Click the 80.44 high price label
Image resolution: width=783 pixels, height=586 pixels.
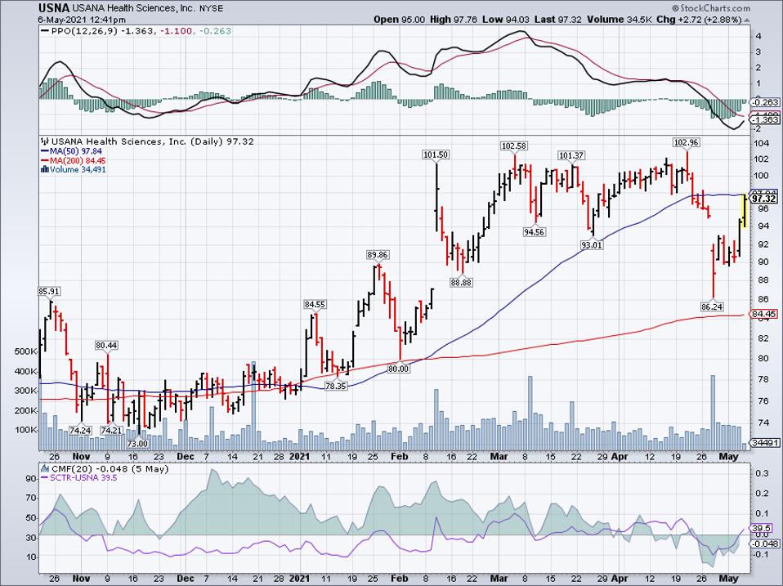pos(106,346)
